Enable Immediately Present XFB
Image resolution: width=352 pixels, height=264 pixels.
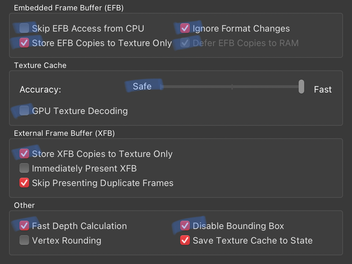24,168
